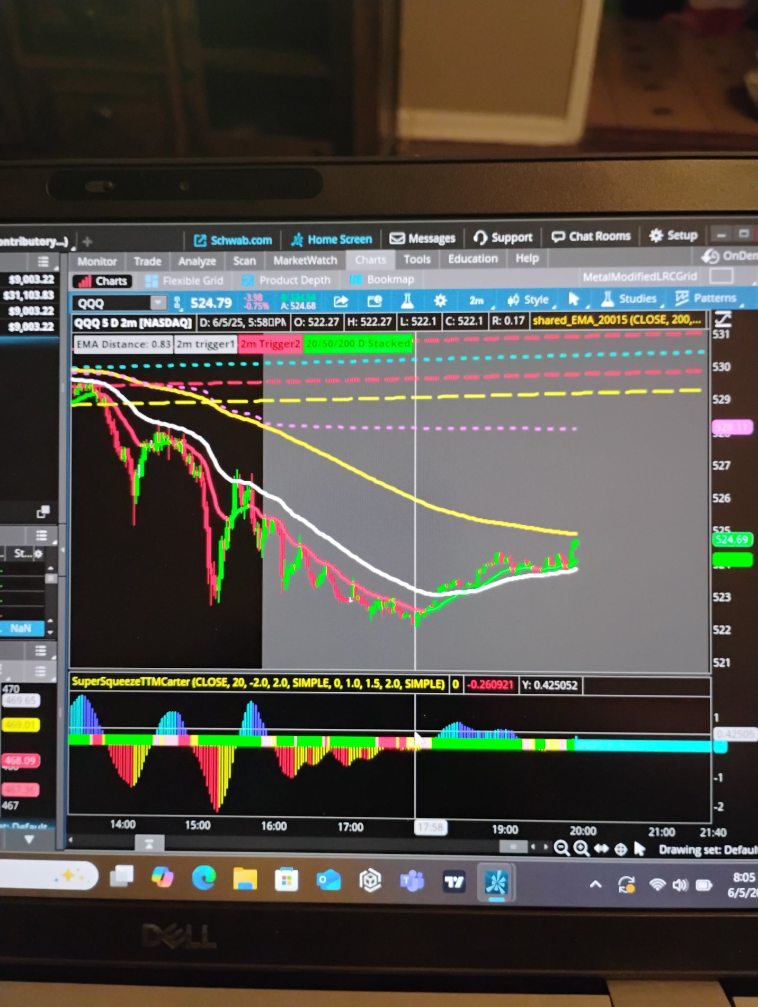Click the flask icon in chart toolbar
758x1007 pixels.
407,301
